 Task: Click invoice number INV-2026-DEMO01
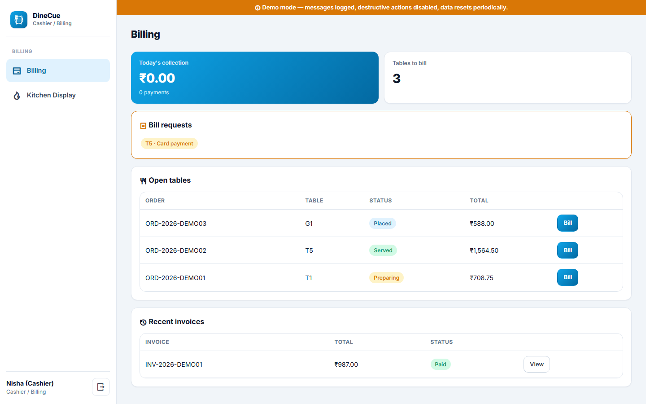(x=174, y=364)
